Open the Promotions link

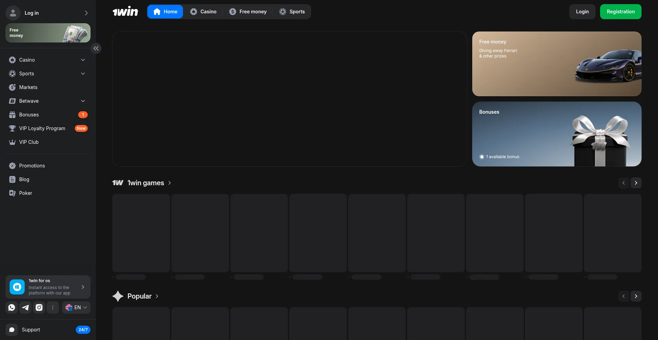click(x=48, y=166)
